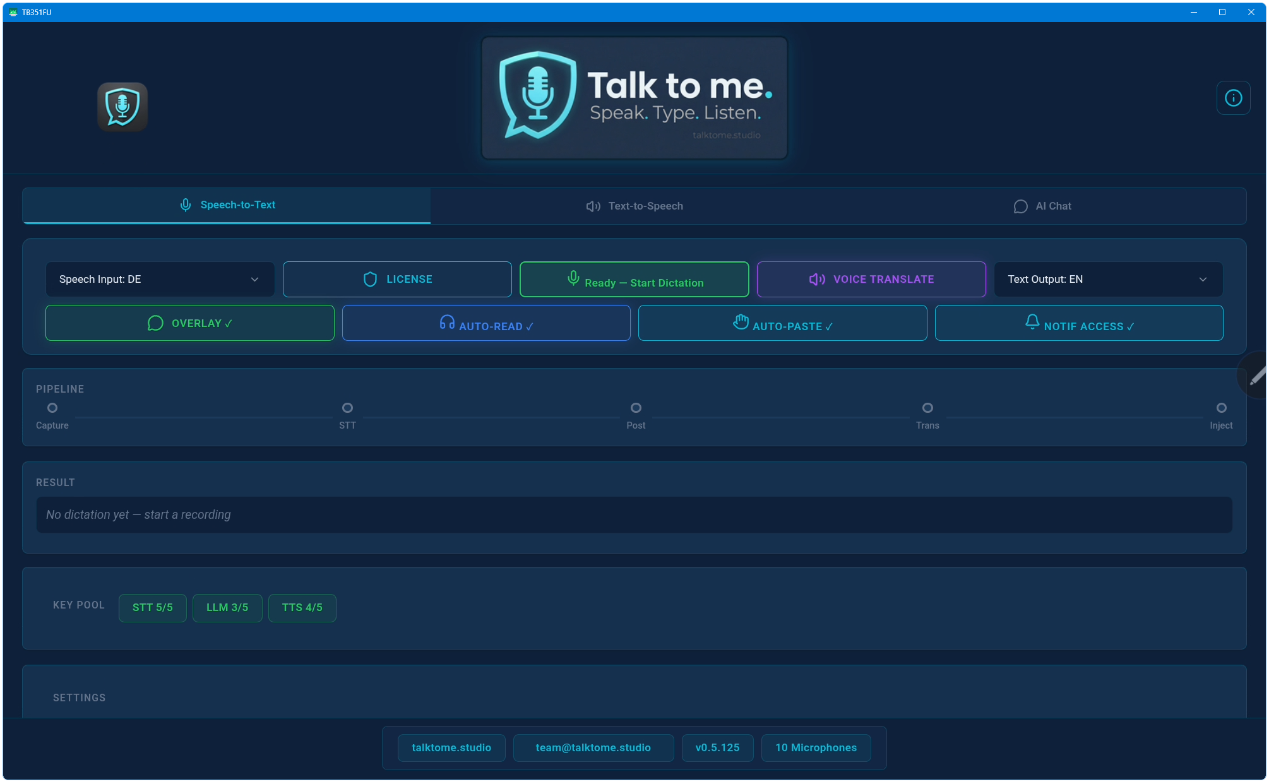1269x784 pixels.
Task: Click the TB351FU window title icon
Action: point(13,12)
